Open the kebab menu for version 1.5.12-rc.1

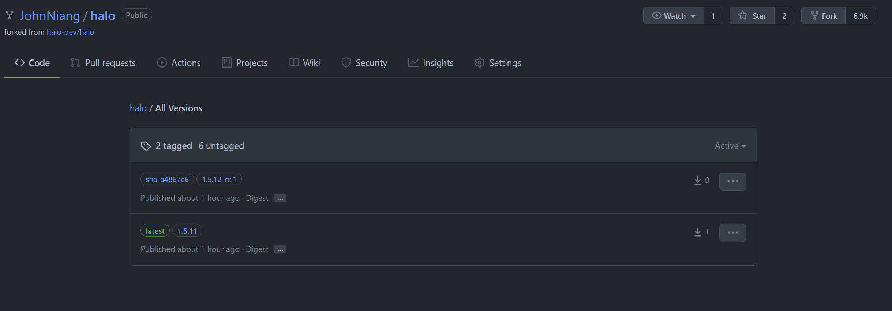732,181
